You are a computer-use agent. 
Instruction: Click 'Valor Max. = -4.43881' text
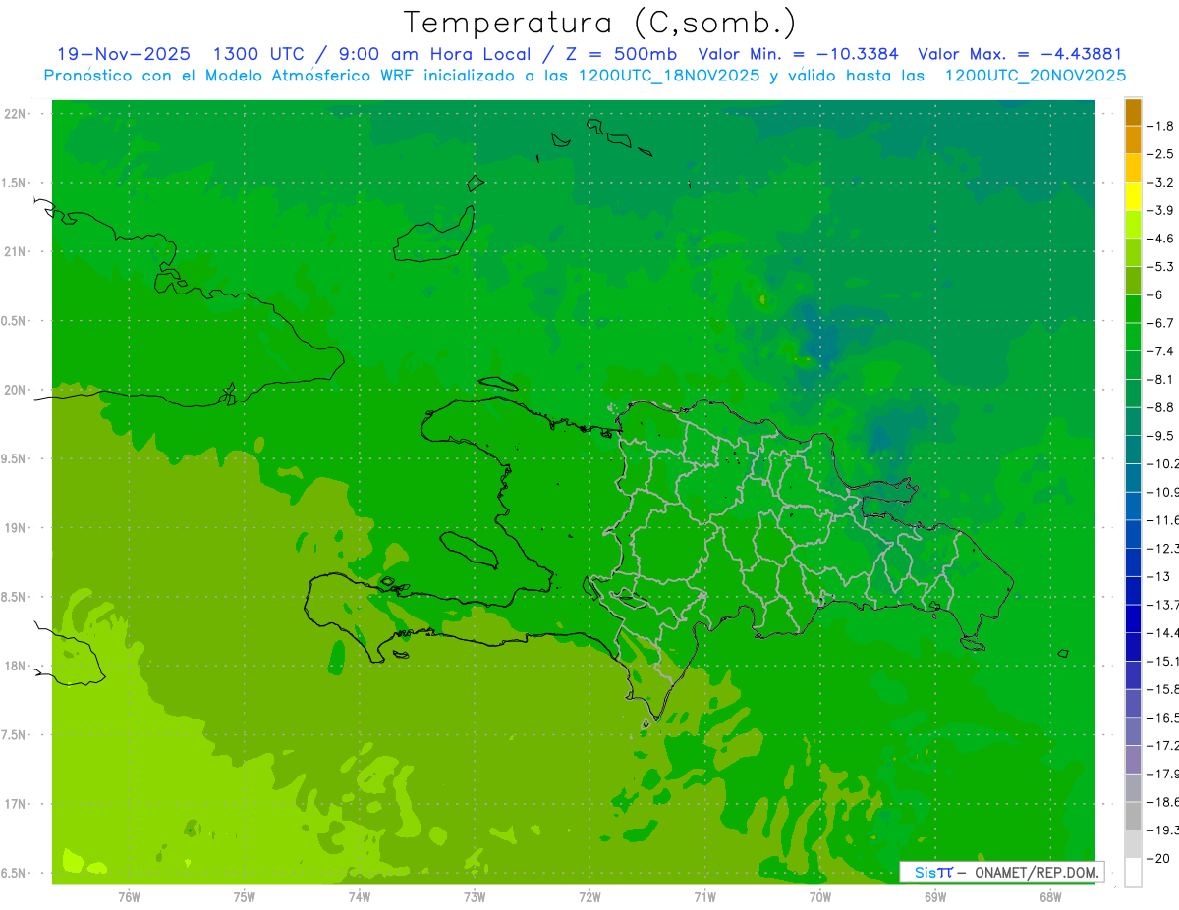click(x=1020, y=54)
